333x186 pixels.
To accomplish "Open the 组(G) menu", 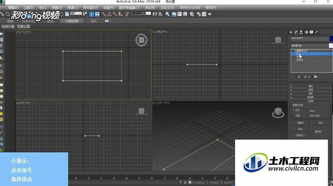I will (43, 8).
